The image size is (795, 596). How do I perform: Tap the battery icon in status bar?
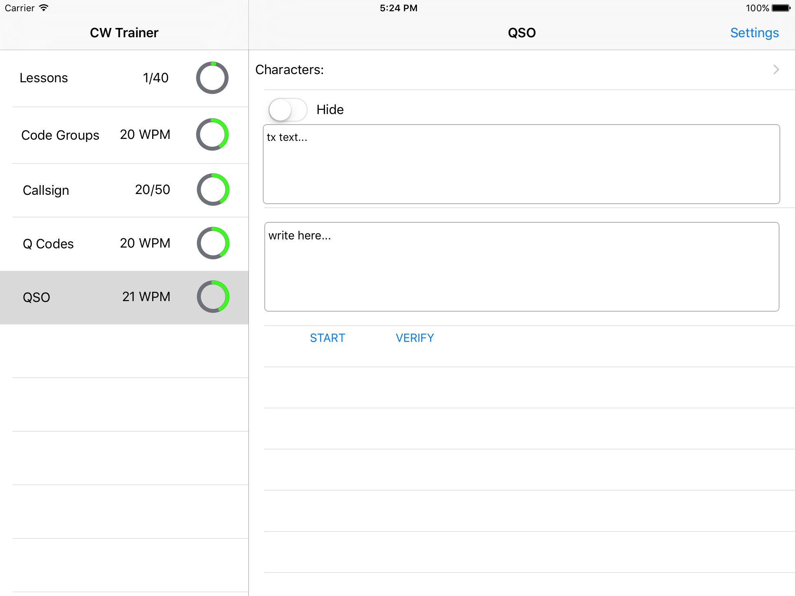[781, 8]
